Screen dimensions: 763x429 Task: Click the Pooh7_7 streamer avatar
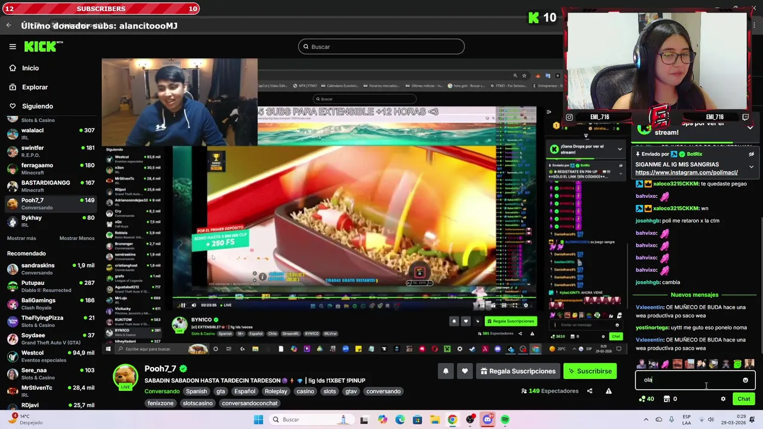pos(126,377)
